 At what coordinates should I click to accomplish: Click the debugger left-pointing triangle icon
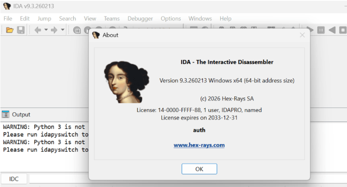coord(332,30)
